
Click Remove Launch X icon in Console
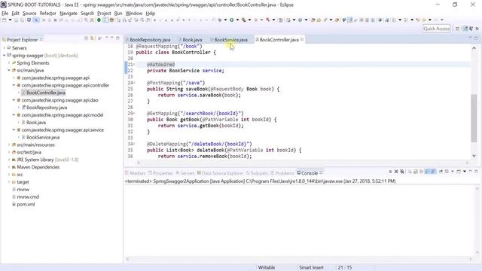396,172
